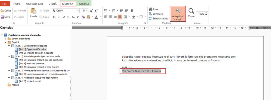Click the highlighted justify alignment button
271x100 pixels.
click(120, 17)
